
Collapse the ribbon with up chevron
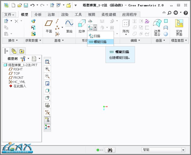pos(164,12)
